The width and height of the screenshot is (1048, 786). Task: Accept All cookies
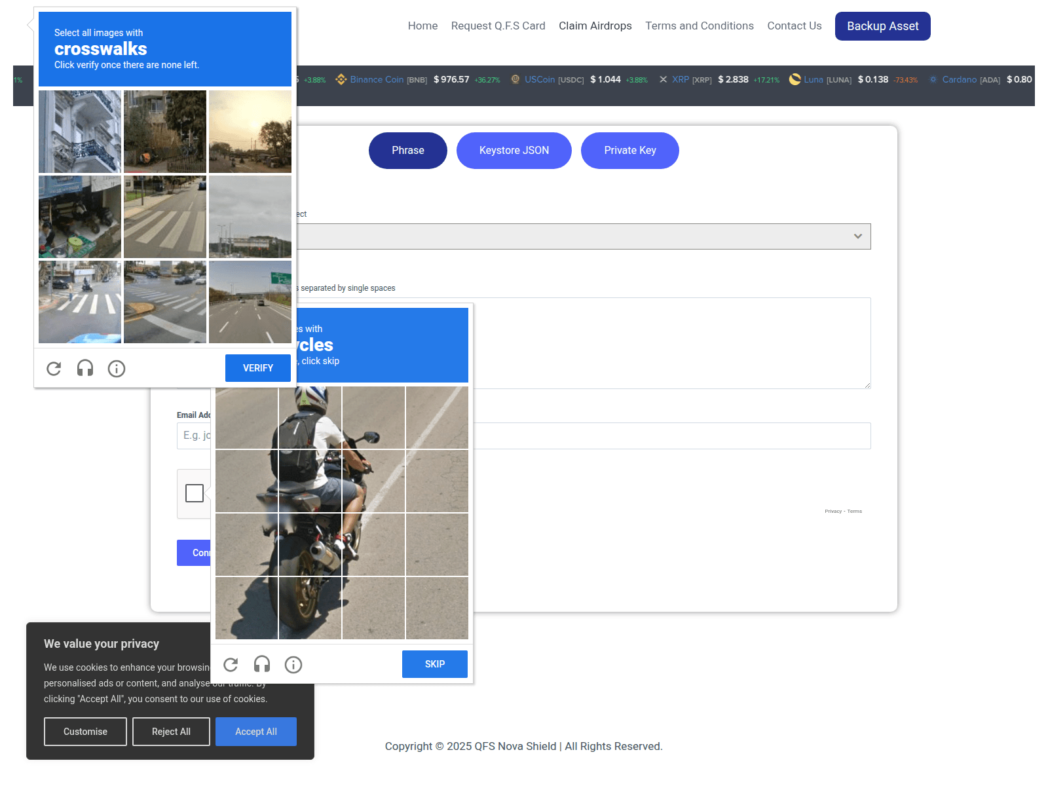click(256, 732)
